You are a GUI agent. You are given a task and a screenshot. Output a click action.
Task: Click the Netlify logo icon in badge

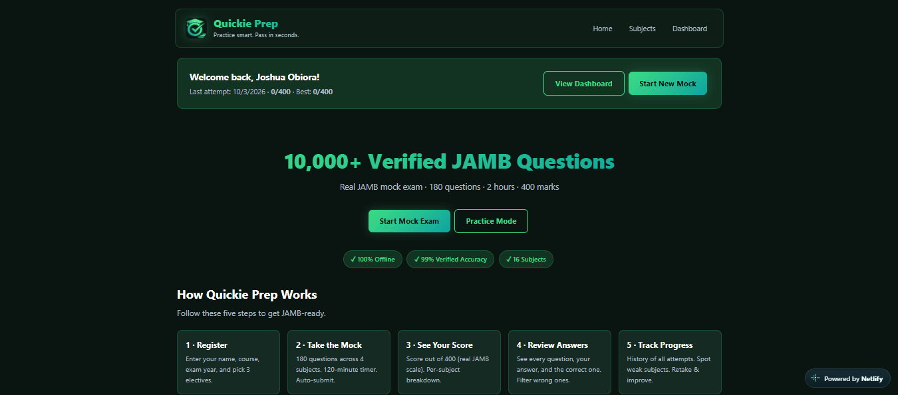pyautogui.click(x=816, y=378)
